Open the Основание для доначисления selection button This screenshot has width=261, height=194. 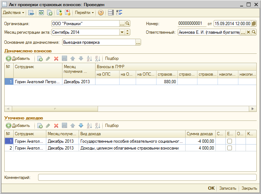(138, 42)
